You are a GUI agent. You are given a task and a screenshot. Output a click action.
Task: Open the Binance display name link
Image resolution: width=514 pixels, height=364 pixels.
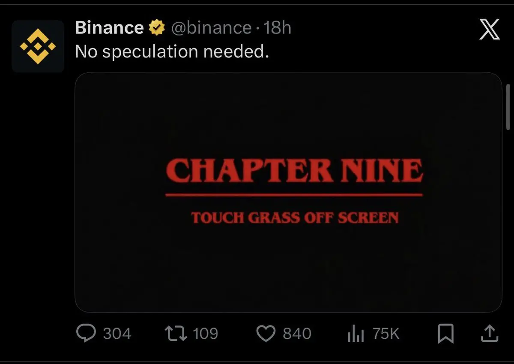109,28
